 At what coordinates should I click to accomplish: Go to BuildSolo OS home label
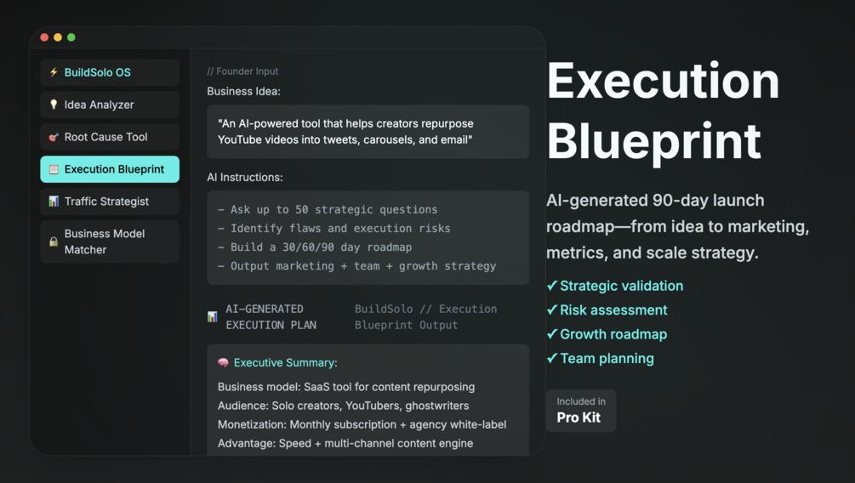click(98, 72)
